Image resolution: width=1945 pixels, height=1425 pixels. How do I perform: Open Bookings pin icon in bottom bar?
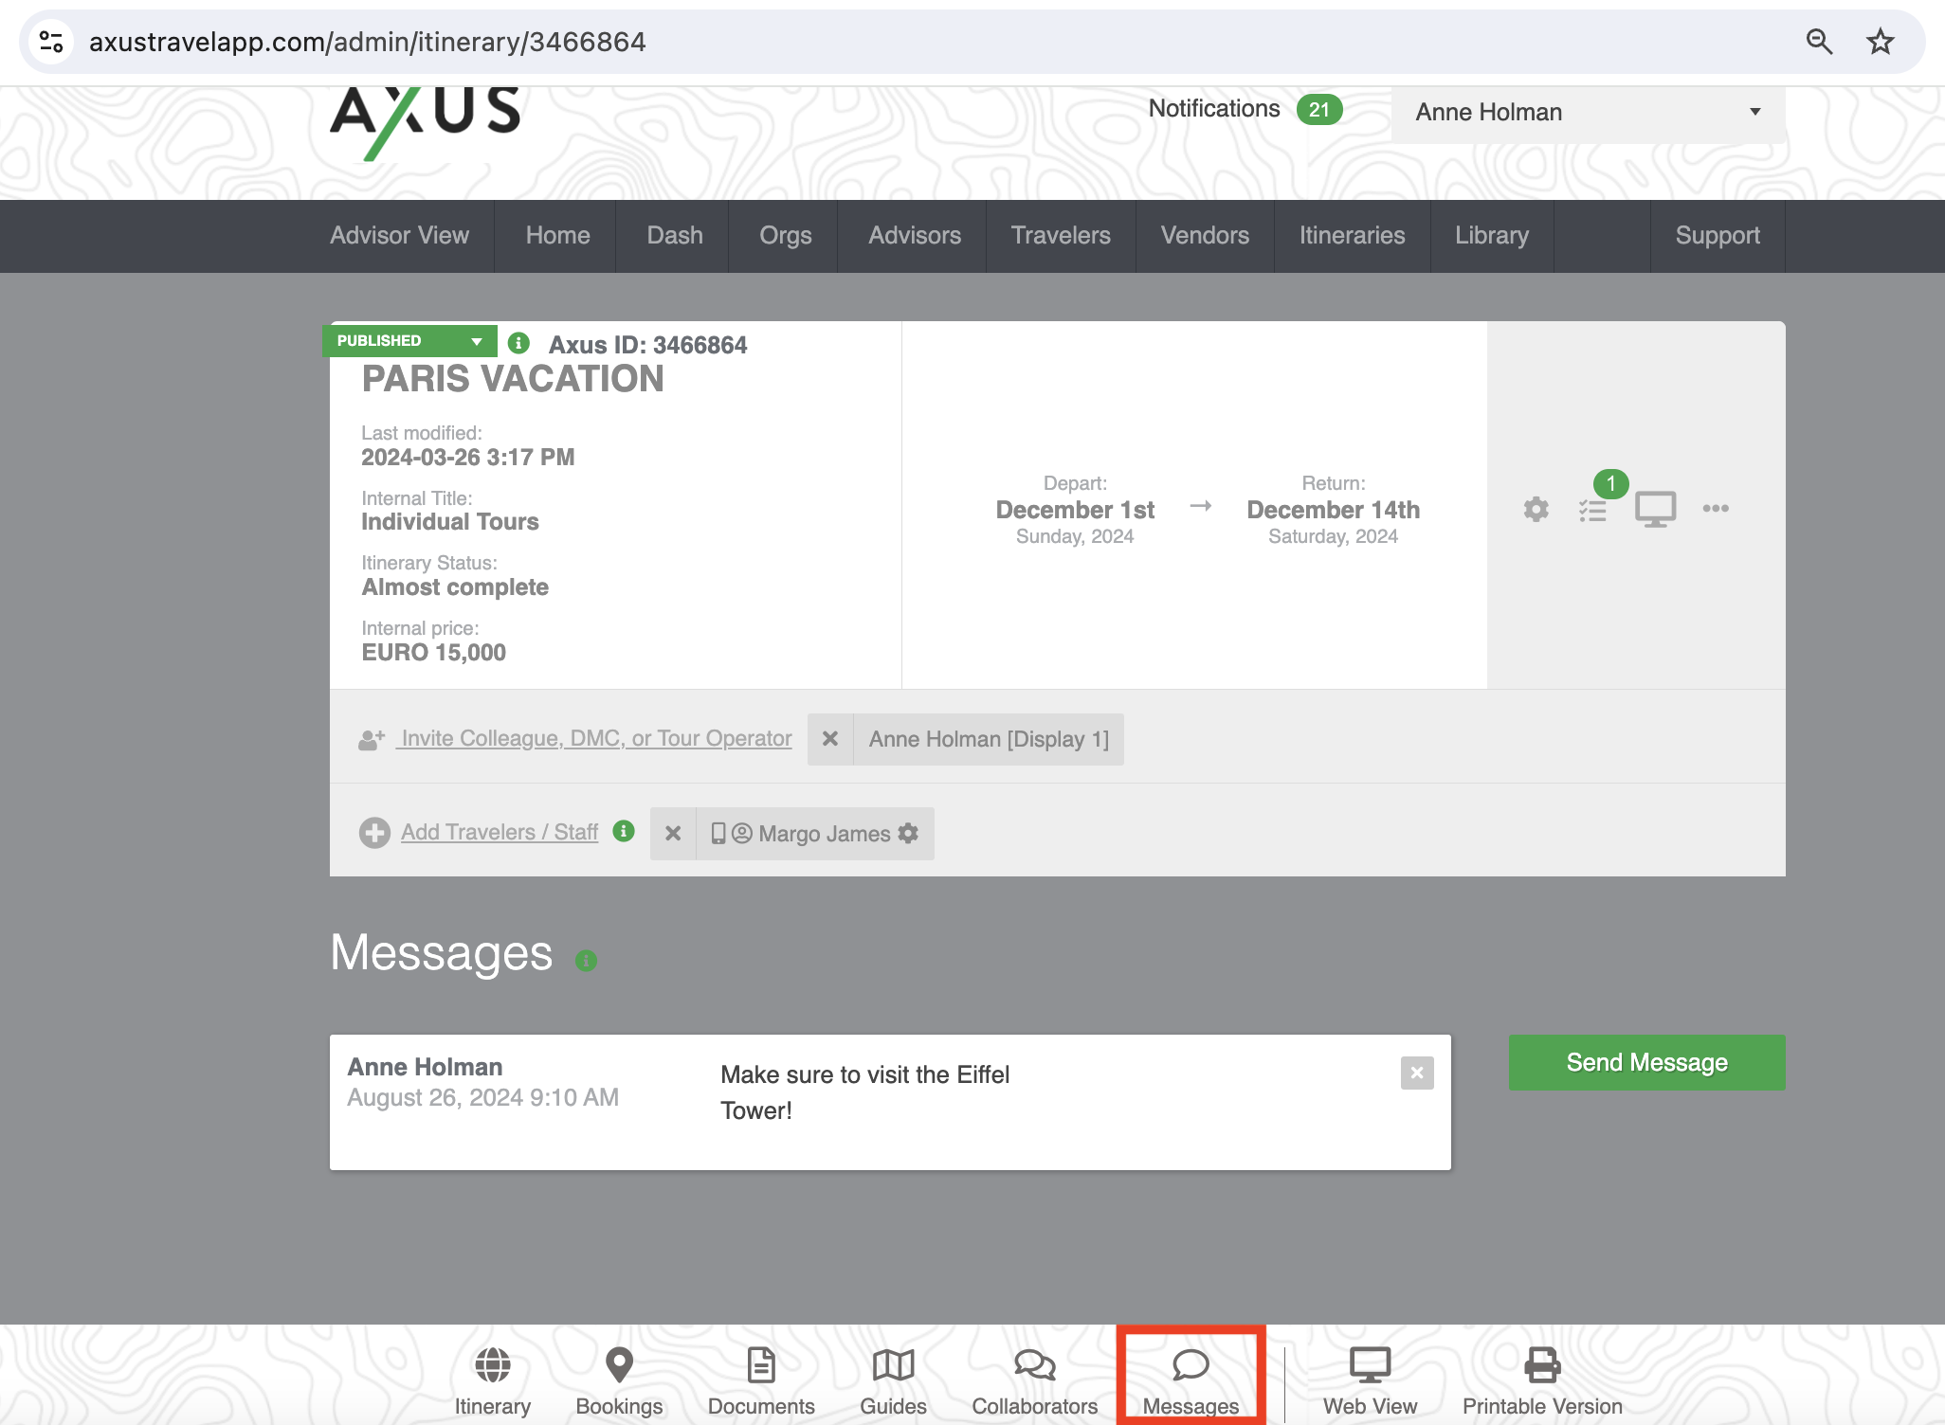[619, 1365]
